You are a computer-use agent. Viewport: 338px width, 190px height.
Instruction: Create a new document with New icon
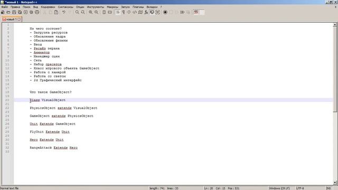3,12
